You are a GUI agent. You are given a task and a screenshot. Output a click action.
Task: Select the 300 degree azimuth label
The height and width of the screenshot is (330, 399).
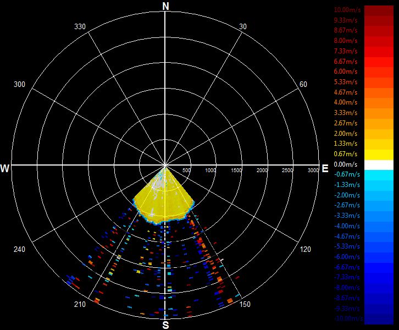click(19, 84)
